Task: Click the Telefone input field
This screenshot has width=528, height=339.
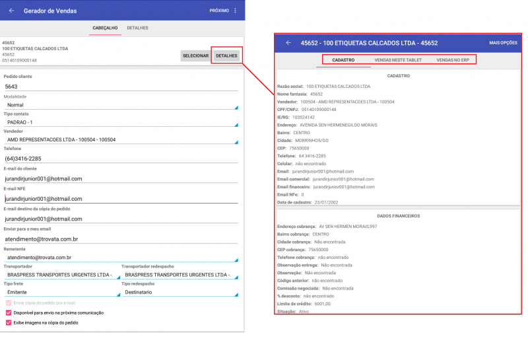Action: point(121,159)
